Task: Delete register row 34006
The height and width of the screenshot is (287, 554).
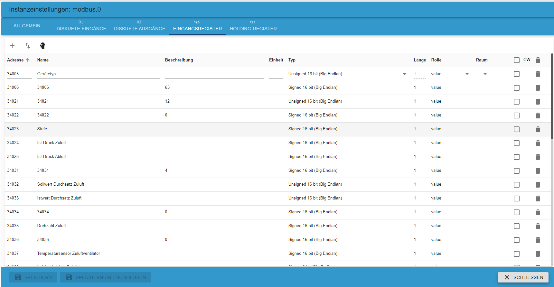Action: point(538,88)
